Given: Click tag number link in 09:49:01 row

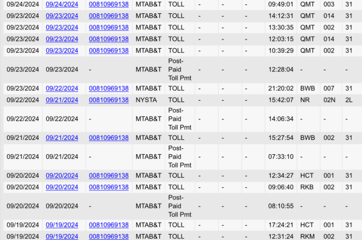Looking at the screenshot, I should 108,4.
